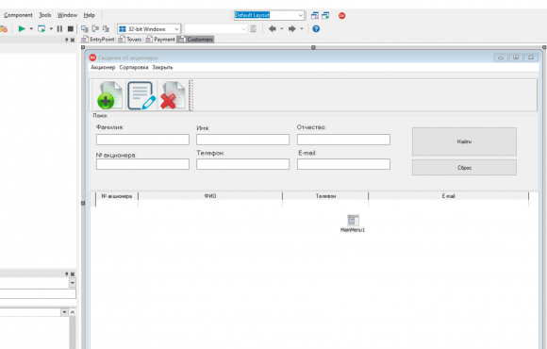The width and height of the screenshot is (547, 349).
Task: Click the Pause icon in toolbar
Action: click(x=59, y=28)
